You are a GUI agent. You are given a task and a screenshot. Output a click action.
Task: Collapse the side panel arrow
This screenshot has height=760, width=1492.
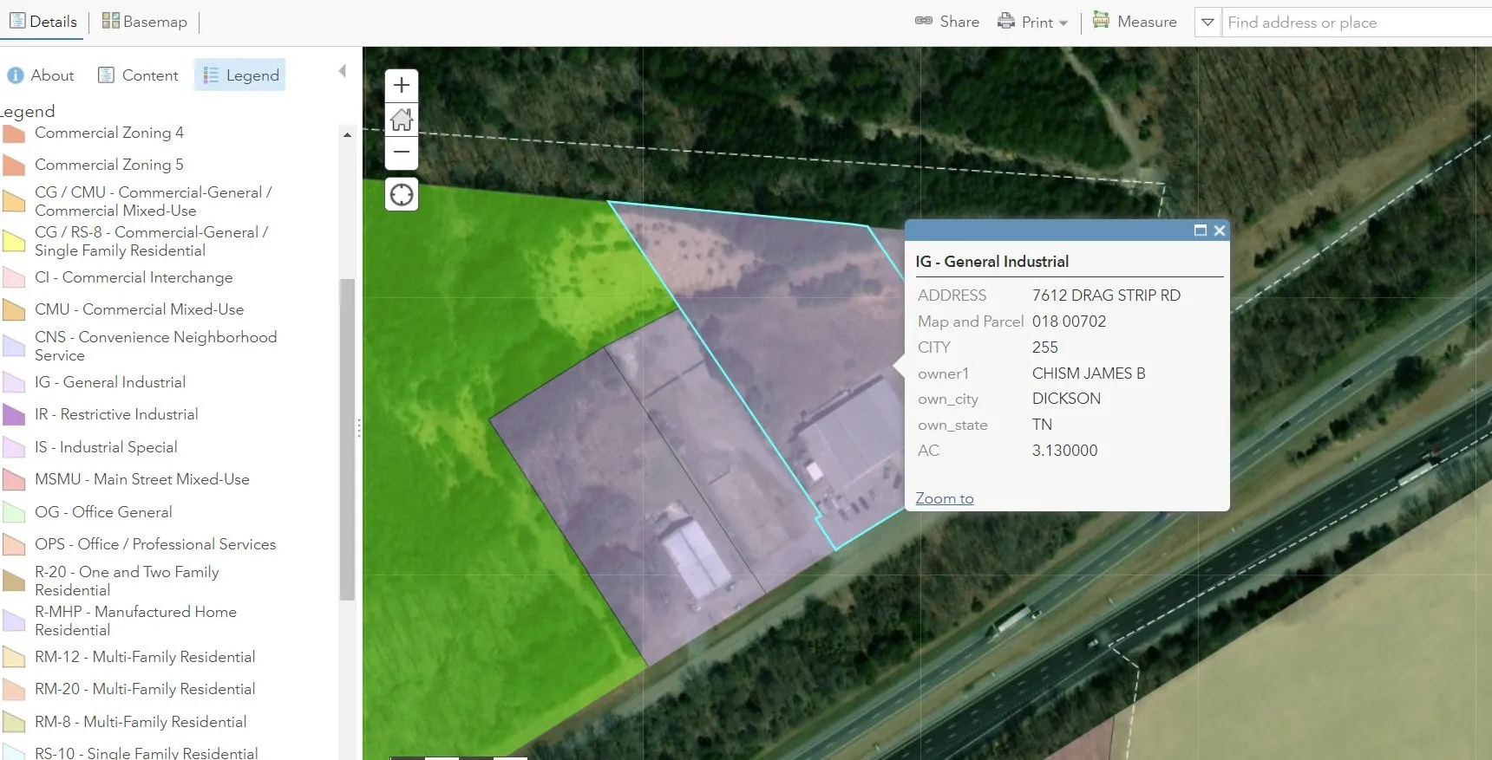(343, 71)
